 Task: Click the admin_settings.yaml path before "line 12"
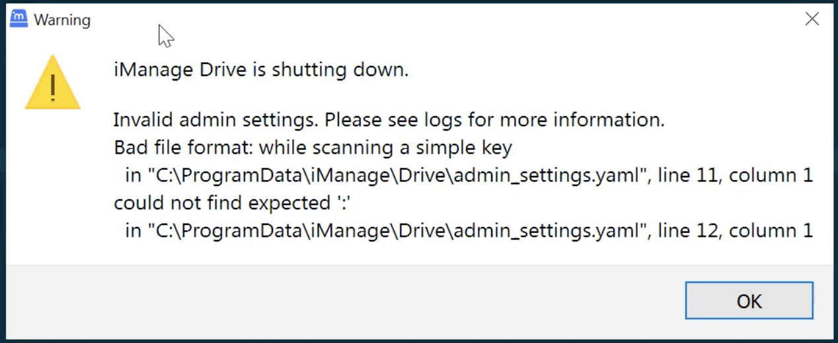pos(397,231)
